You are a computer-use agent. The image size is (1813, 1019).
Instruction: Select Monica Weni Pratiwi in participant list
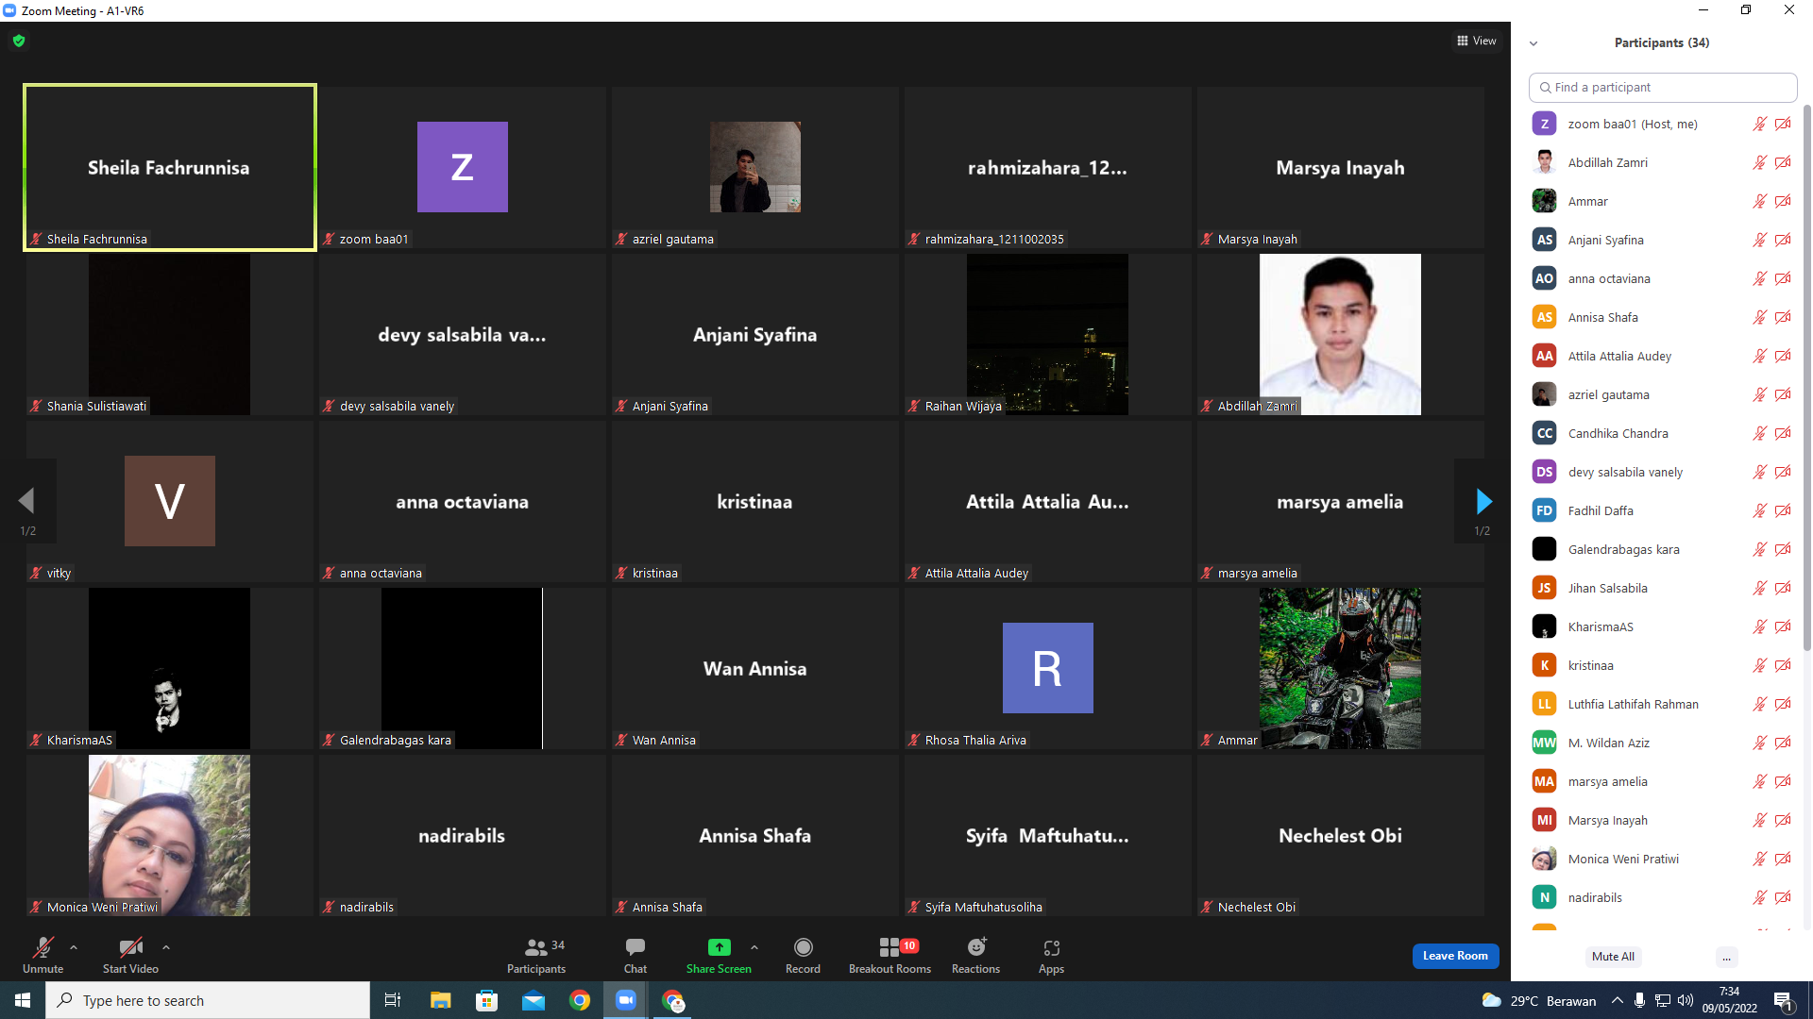[x=1662, y=859]
